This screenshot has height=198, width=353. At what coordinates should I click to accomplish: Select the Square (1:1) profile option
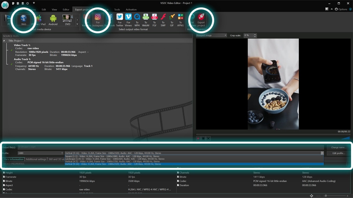pos(194,156)
